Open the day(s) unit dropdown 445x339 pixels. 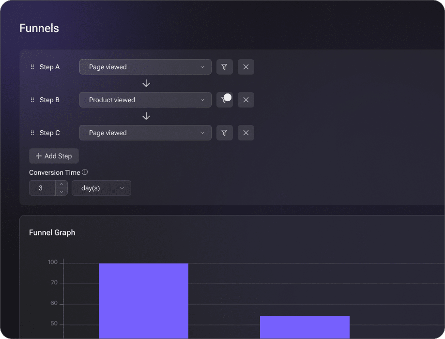pyautogui.click(x=101, y=188)
